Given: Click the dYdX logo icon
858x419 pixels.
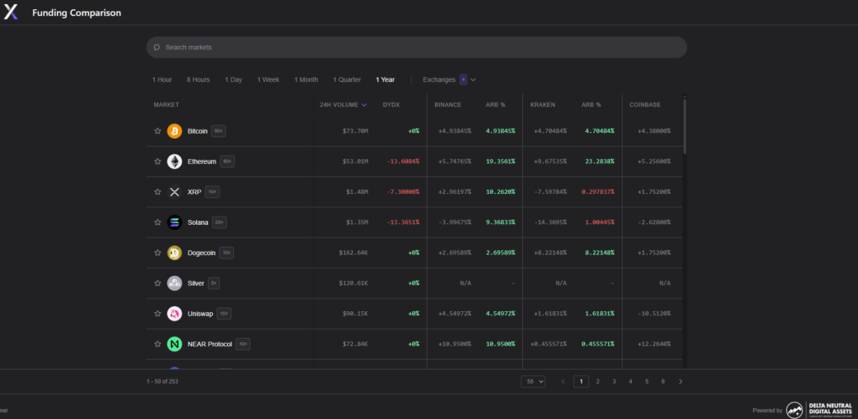Looking at the screenshot, I should coord(11,12).
